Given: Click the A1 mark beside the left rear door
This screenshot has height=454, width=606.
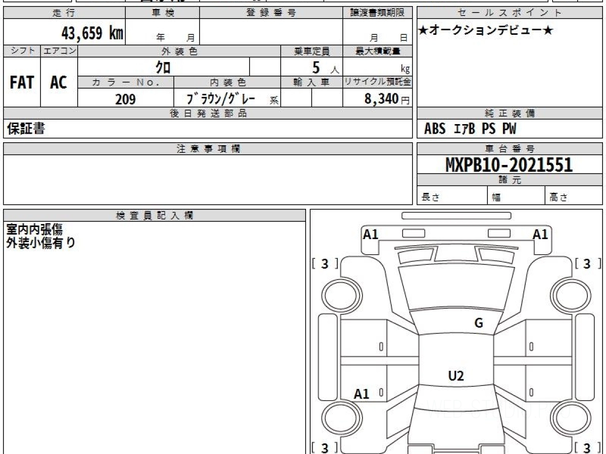Looking at the screenshot, I should click(362, 394).
